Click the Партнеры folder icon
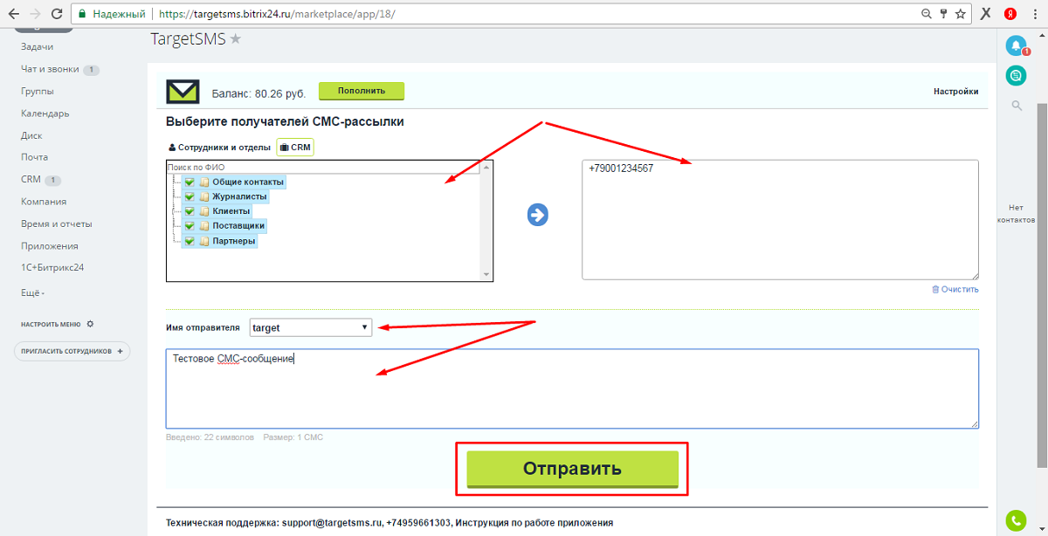 click(x=204, y=241)
